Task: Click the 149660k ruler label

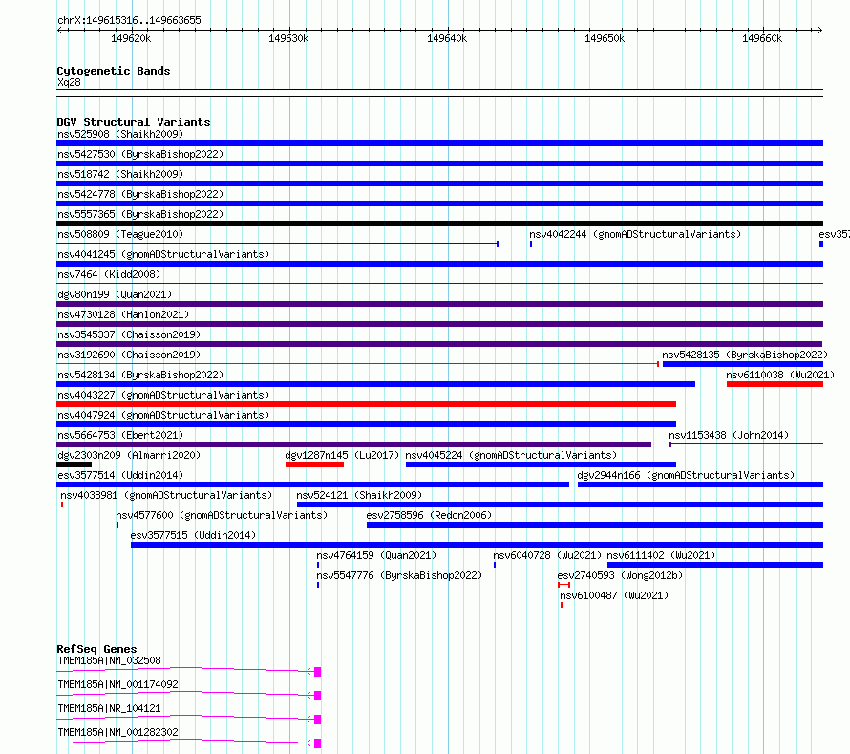Action: click(x=762, y=38)
